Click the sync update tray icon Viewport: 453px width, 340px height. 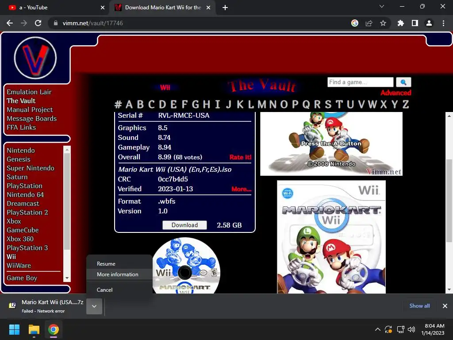(x=388, y=329)
